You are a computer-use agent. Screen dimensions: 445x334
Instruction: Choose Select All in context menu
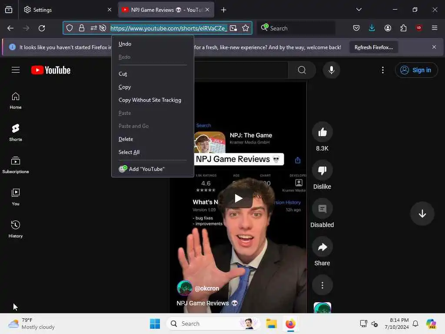tap(153, 152)
